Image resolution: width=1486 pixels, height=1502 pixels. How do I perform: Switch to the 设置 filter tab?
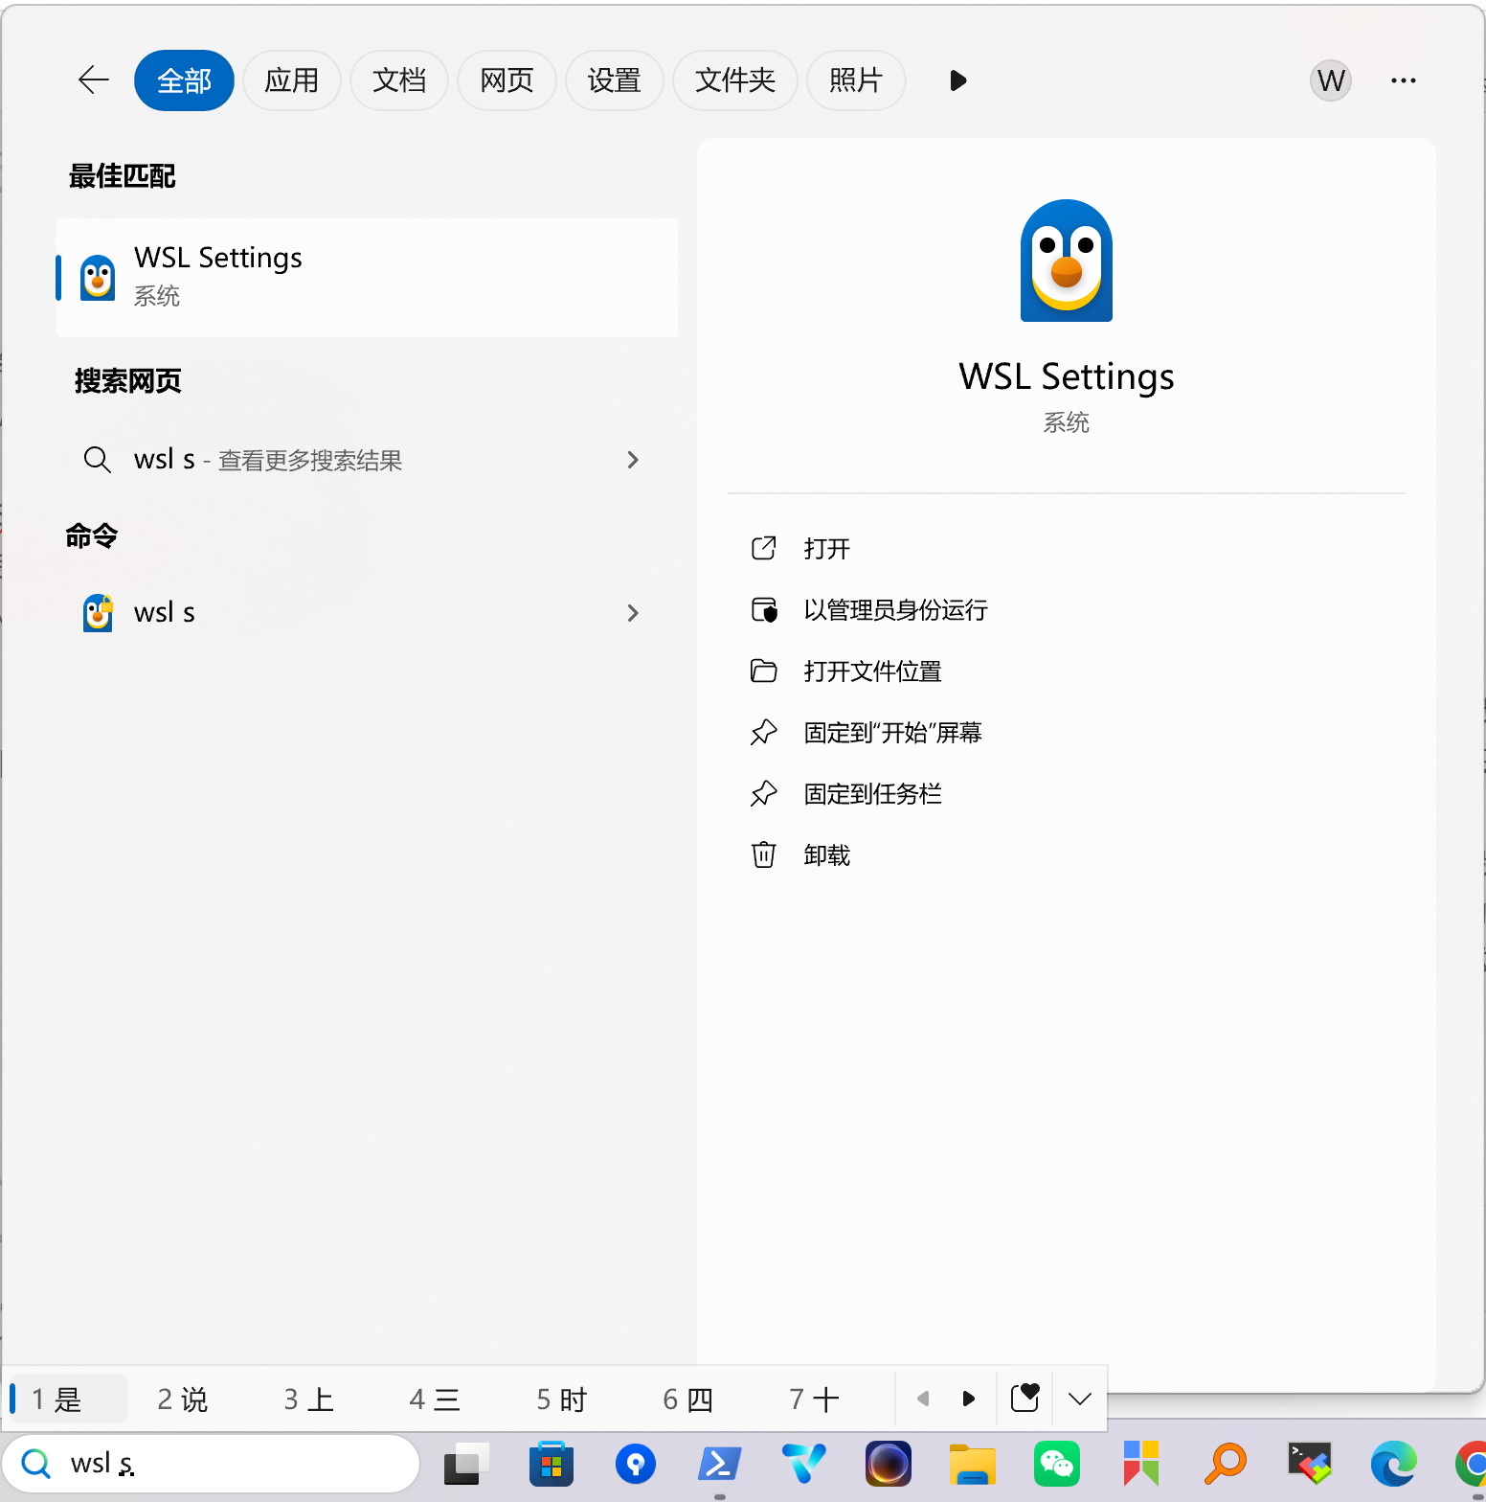(x=615, y=80)
